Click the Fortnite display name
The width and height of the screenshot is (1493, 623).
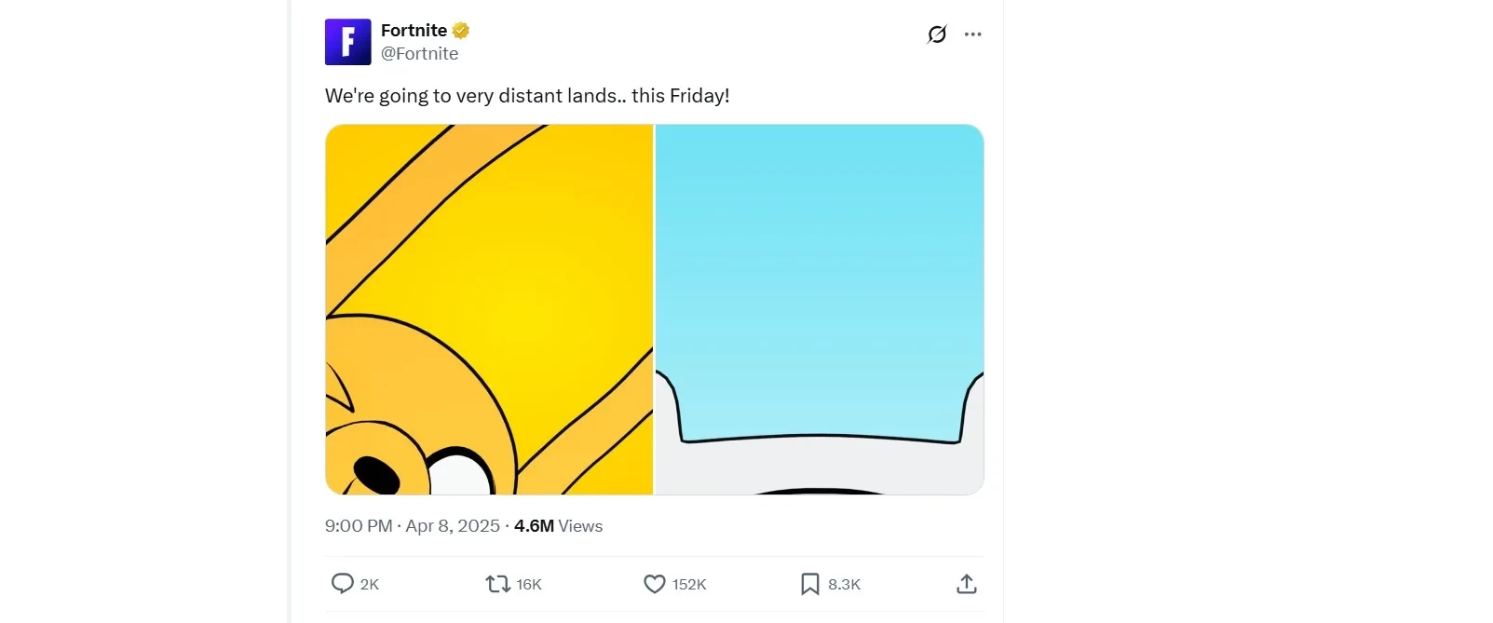pyautogui.click(x=414, y=31)
